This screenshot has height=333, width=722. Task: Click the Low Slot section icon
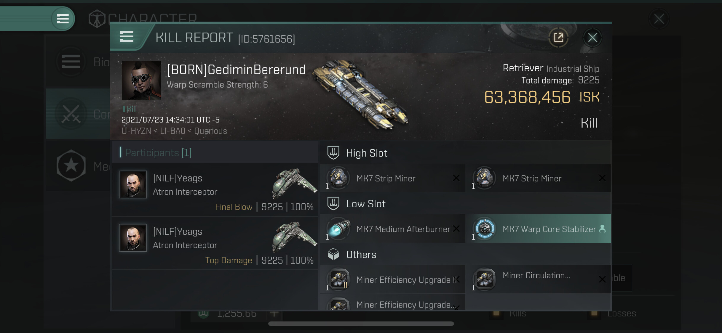click(333, 203)
